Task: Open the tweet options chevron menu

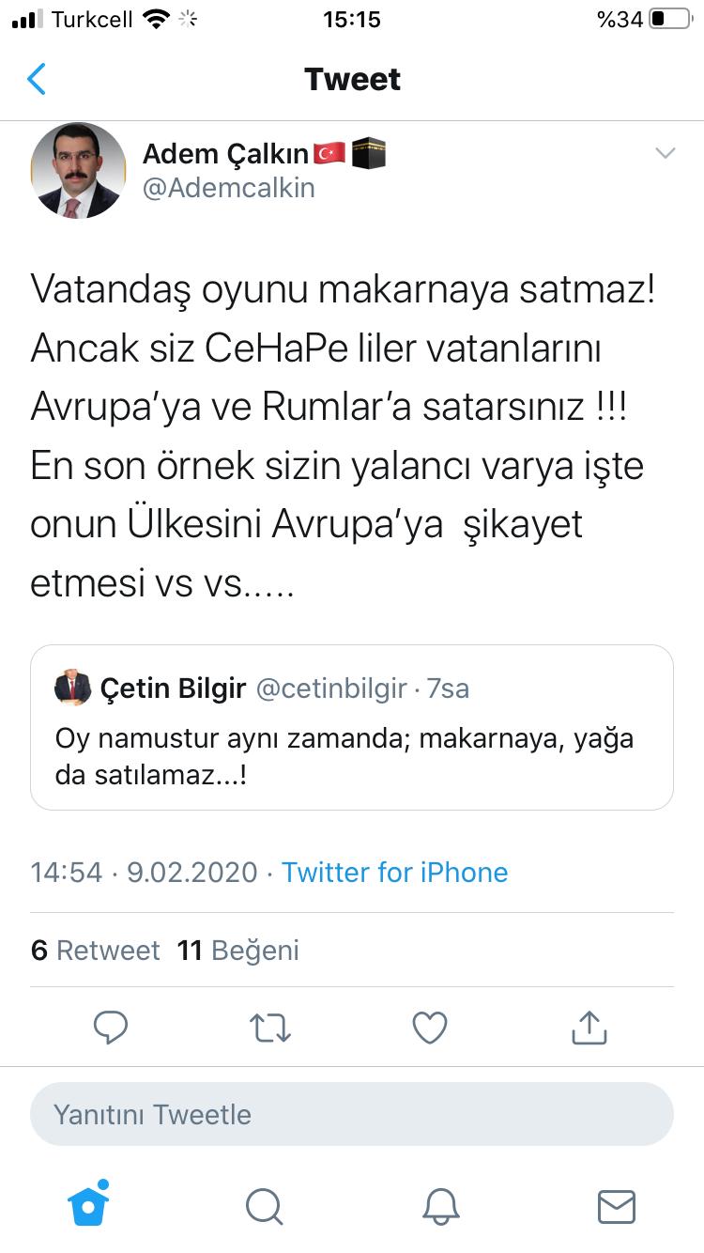Action: pos(665,154)
